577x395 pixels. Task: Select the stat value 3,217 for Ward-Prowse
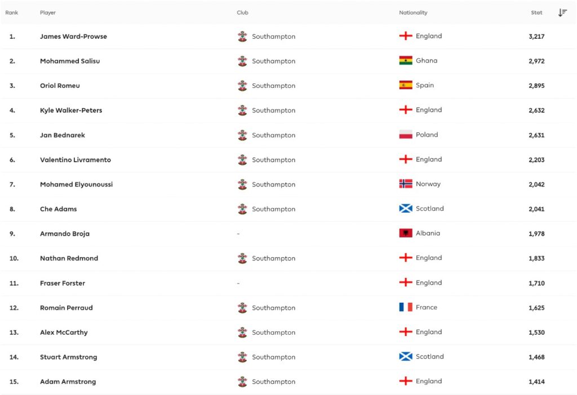point(536,36)
